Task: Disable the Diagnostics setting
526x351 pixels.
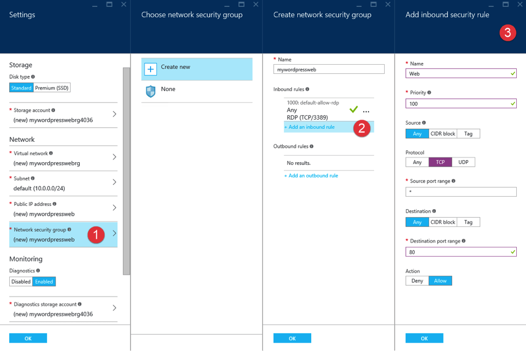Action: [20, 281]
